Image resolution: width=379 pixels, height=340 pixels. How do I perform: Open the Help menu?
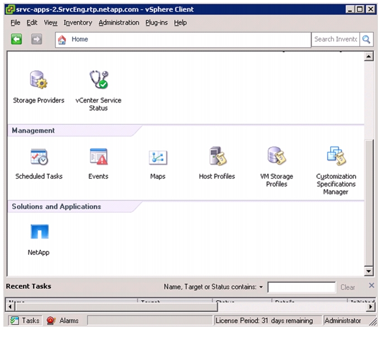pos(180,22)
